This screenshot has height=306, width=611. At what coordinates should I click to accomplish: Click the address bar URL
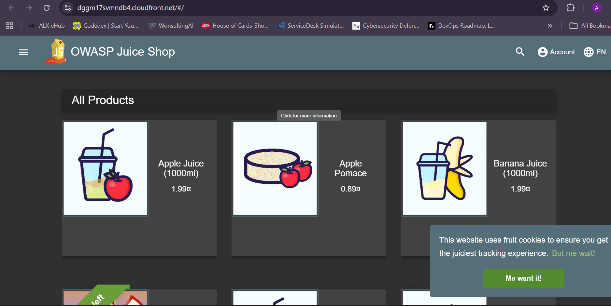131,8
